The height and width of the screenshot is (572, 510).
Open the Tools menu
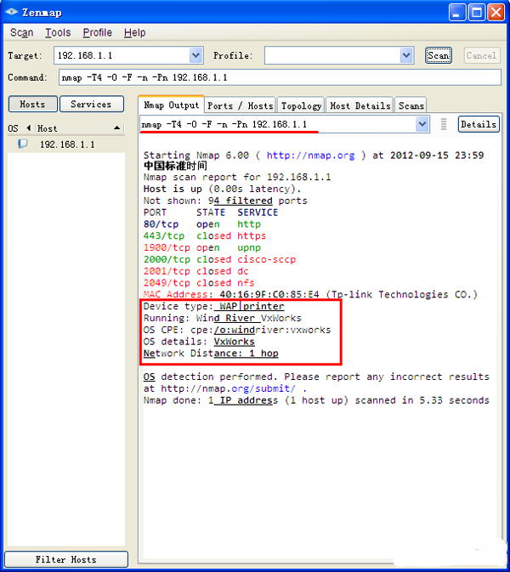[58, 32]
